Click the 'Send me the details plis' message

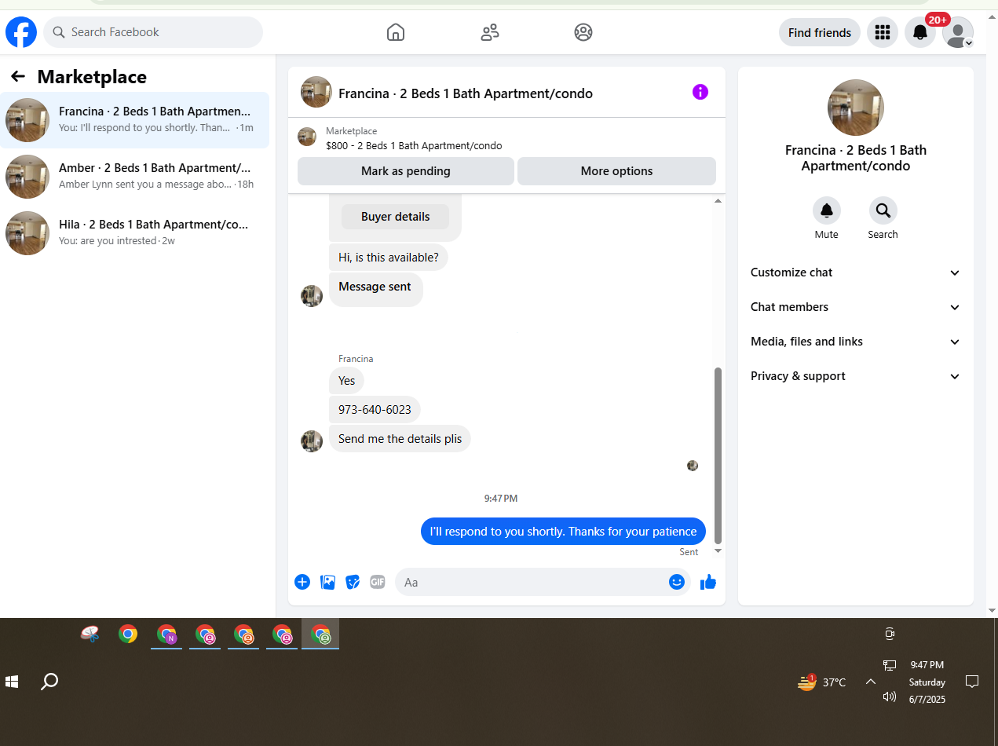pos(400,439)
